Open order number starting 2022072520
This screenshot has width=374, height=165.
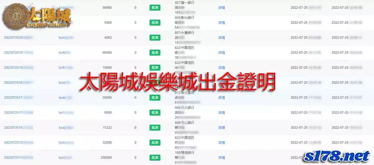click(18, 38)
